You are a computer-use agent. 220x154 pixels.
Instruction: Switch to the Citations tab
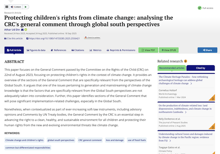coord(78,50)
